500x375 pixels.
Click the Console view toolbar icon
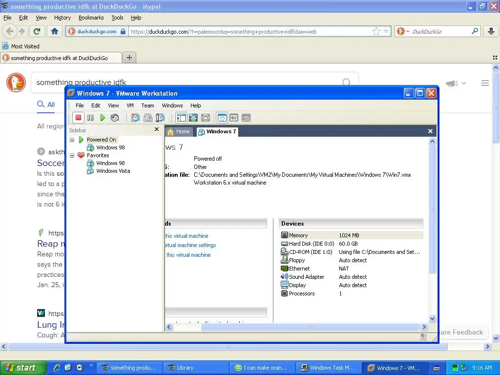[x=246, y=118]
